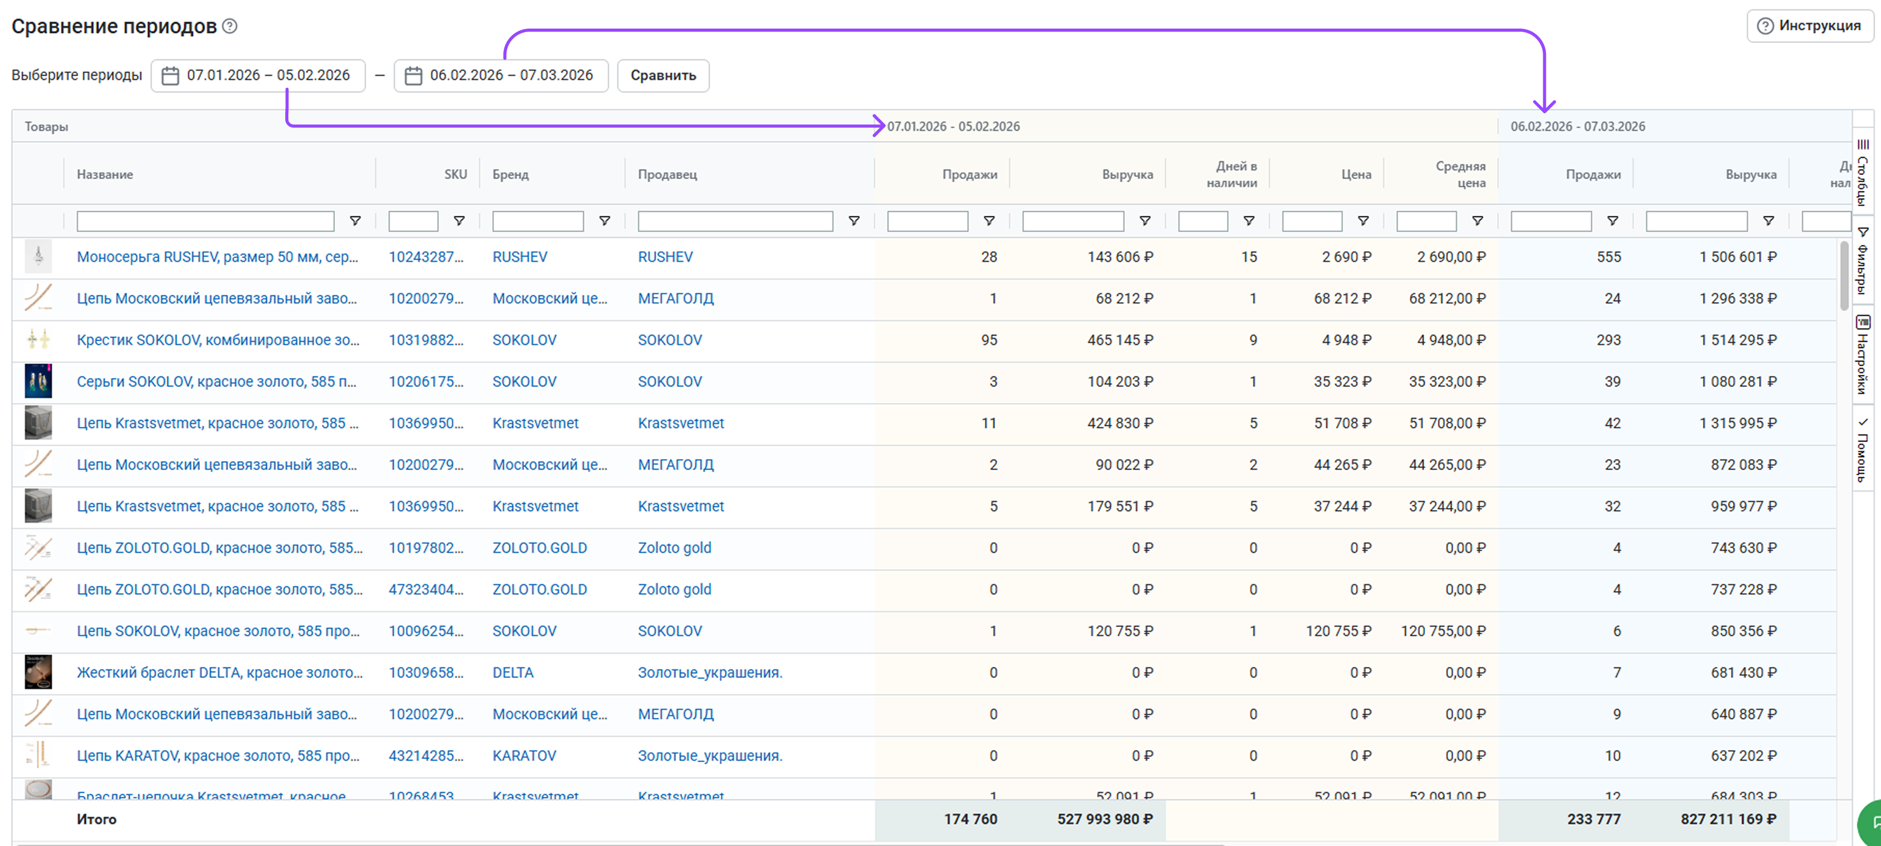Screen dimensions: 1881x846
Task: Open first period date picker 07.01.2026 – 05.02.2026
Action: point(258,75)
